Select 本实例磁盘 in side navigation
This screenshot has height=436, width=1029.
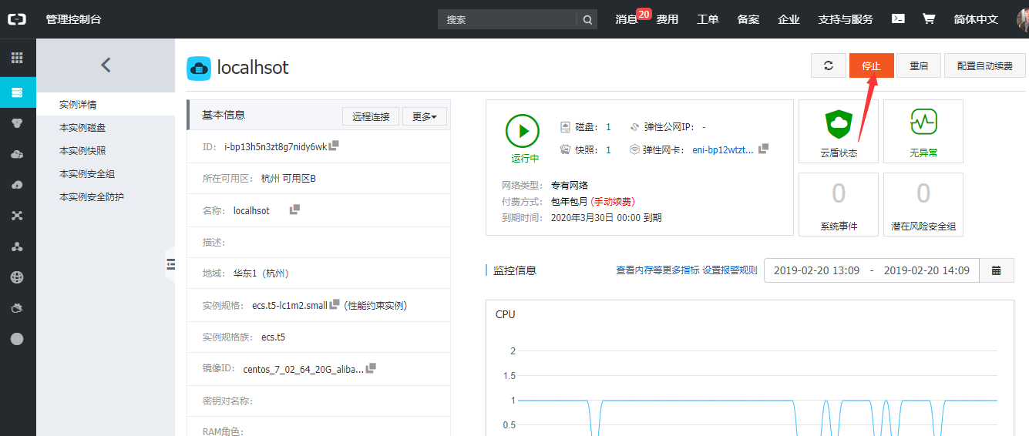106,127
